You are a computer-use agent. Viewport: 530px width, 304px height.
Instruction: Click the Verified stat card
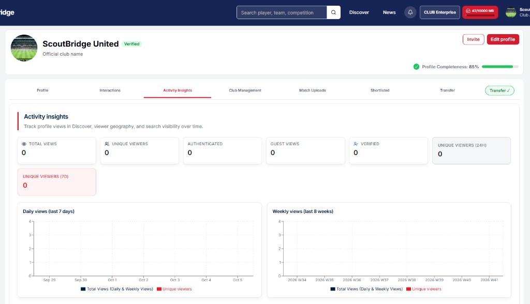388,150
